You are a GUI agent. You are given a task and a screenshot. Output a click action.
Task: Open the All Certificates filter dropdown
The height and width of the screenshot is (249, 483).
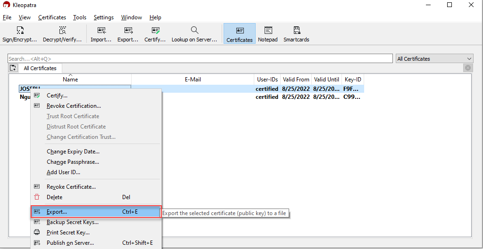[x=434, y=59]
